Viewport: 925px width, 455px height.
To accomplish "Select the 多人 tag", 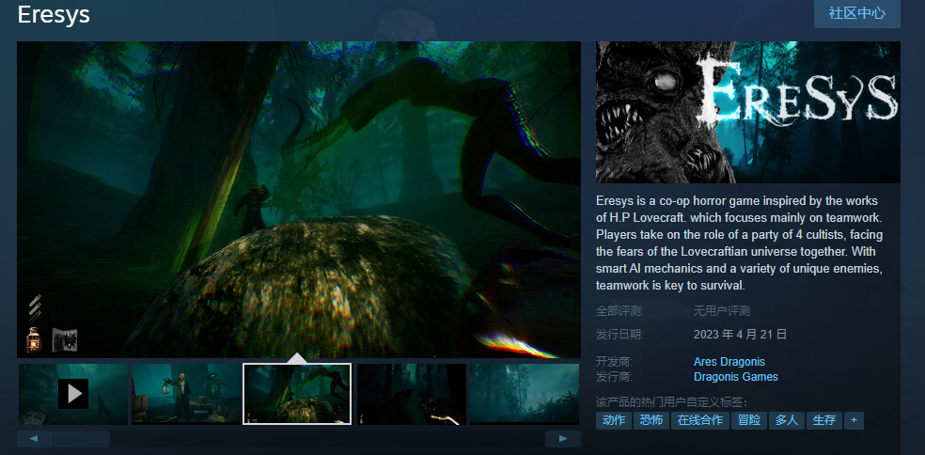I will coord(786,420).
